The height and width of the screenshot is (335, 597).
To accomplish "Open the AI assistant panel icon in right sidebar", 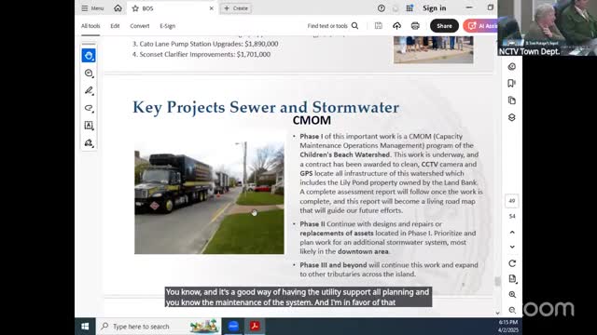I will pos(512,66).
